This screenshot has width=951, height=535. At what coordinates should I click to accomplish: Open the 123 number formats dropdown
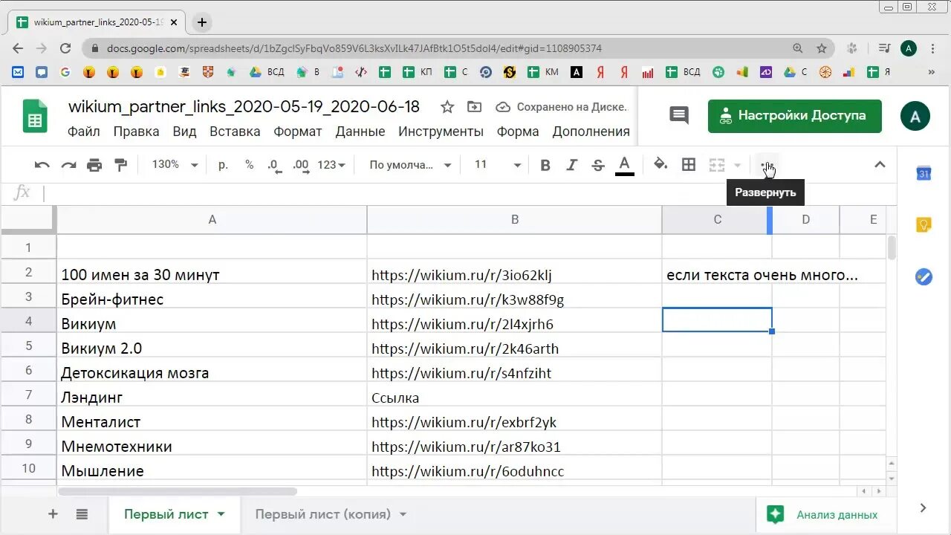[x=331, y=165]
